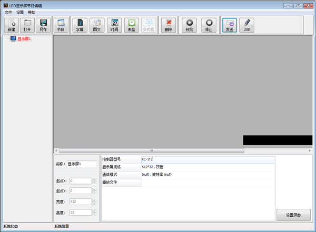Click the 设置屏参 button

(x=293, y=215)
